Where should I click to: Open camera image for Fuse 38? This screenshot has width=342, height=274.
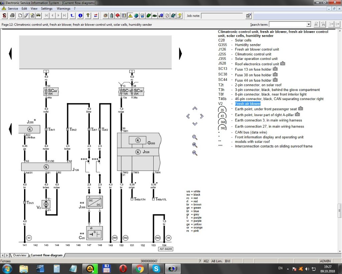[275, 75]
